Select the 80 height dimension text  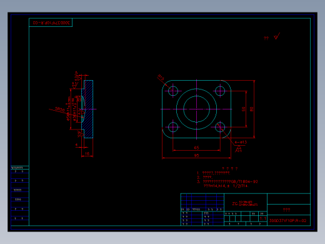(251, 109)
